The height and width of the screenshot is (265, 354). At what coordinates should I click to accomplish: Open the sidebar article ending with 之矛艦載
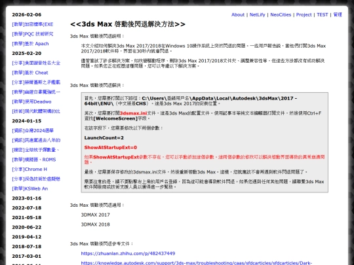pos(36,82)
